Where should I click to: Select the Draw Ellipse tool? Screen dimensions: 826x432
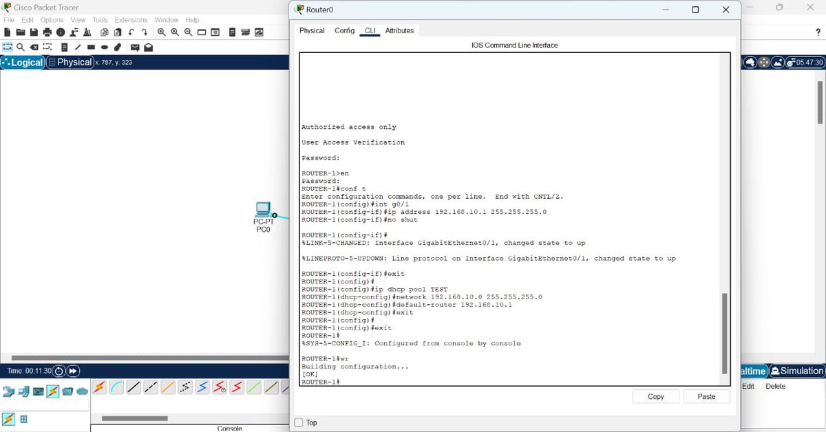[105, 47]
